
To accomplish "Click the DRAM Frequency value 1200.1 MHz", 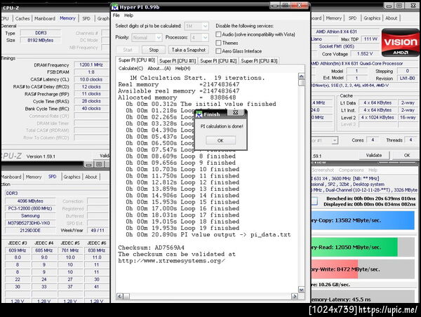I will pyautogui.click(x=91, y=65).
